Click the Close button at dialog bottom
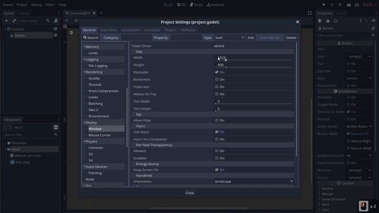The image size is (379, 213). pyautogui.click(x=189, y=193)
